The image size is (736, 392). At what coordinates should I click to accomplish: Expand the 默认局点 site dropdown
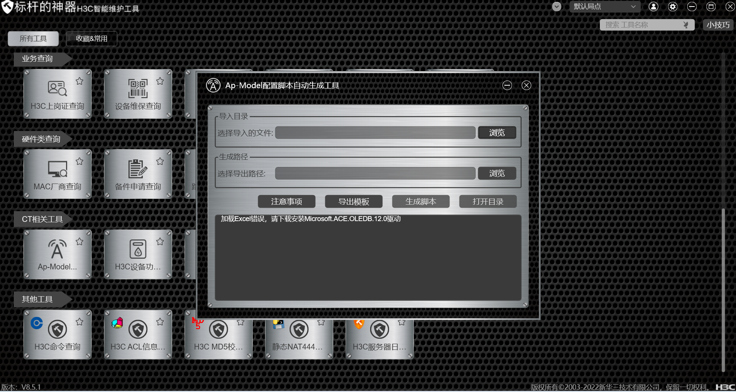pyautogui.click(x=605, y=7)
